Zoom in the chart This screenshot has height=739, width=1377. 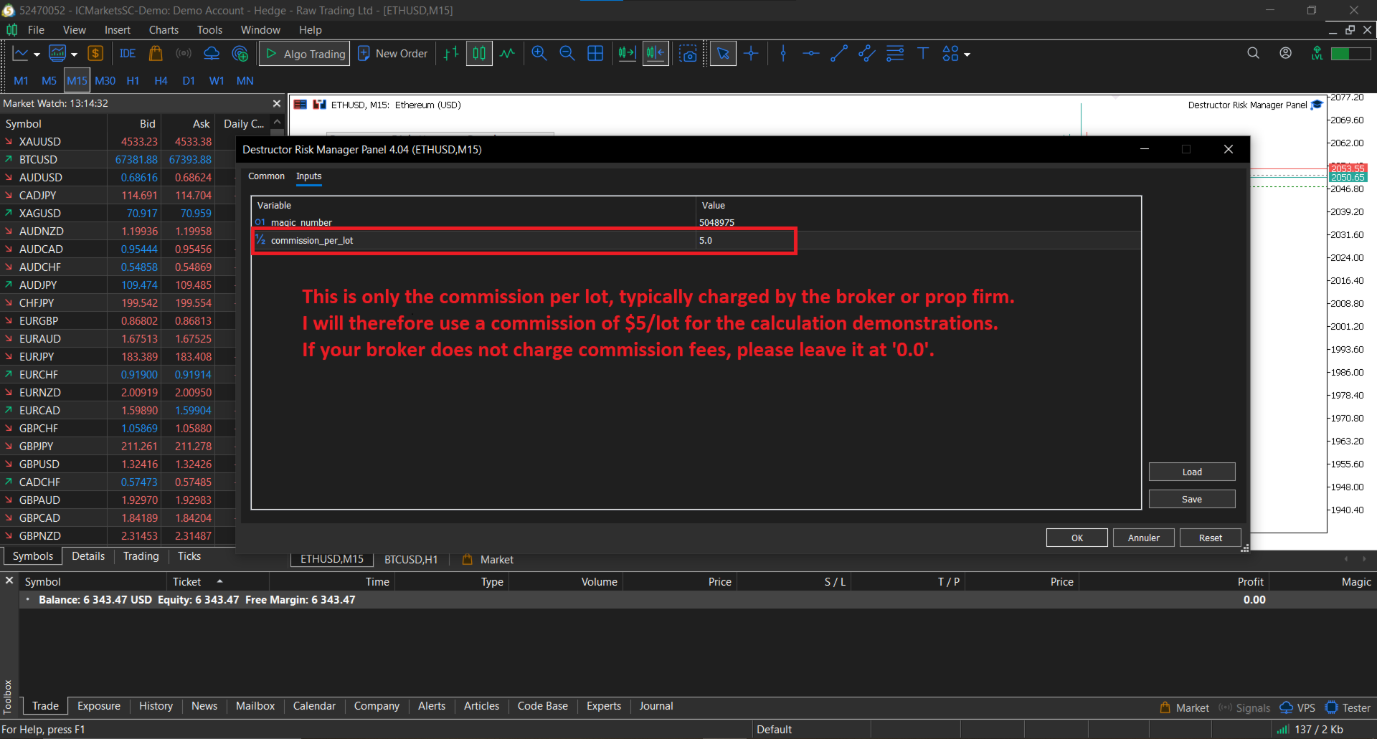pos(539,54)
